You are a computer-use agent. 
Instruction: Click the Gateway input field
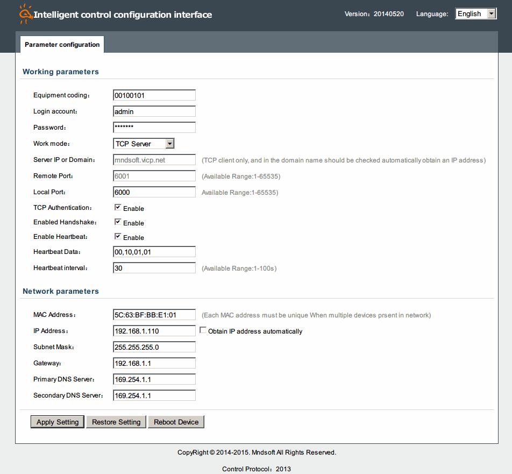pos(154,363)
